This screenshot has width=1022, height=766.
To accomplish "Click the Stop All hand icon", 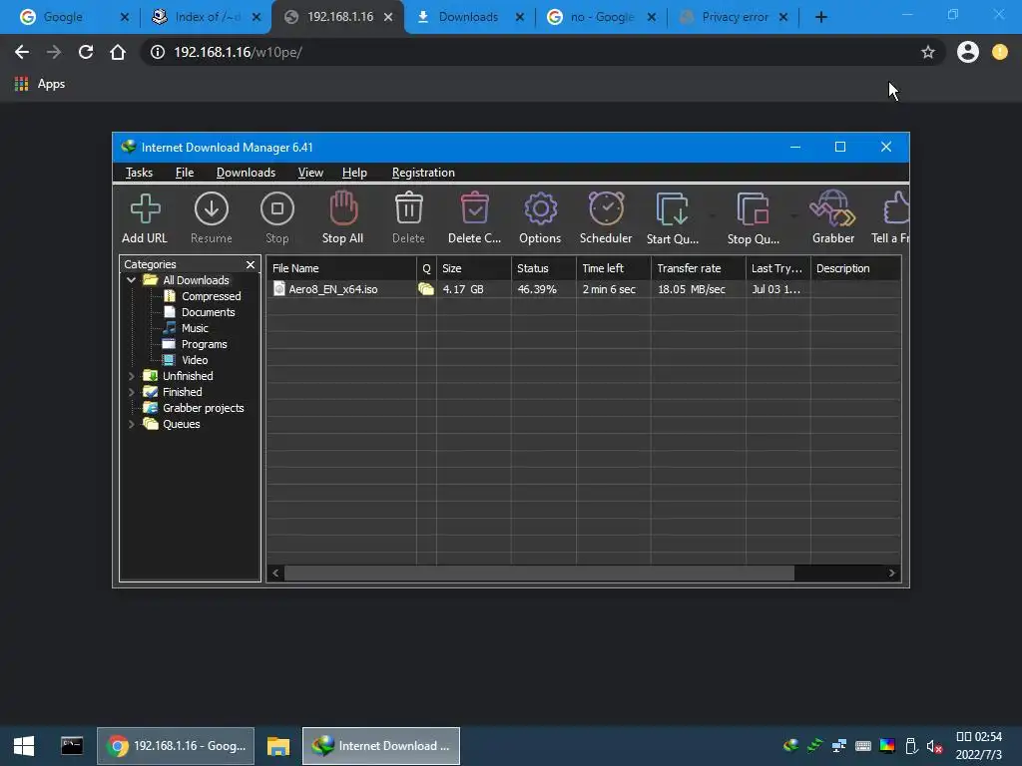I will pos(343,208).
